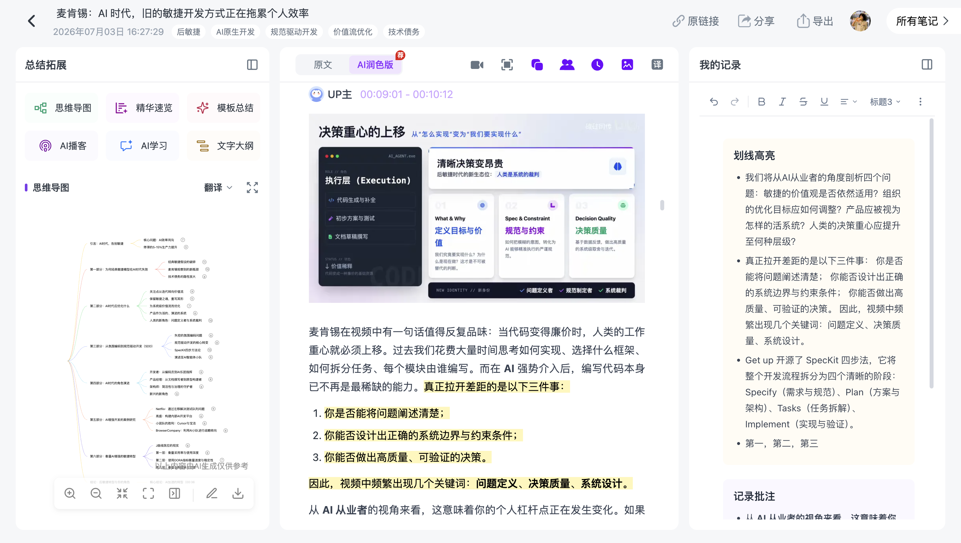Open the user avatar profile
This screenshot has width=961, height=543.
pos(860,21)
